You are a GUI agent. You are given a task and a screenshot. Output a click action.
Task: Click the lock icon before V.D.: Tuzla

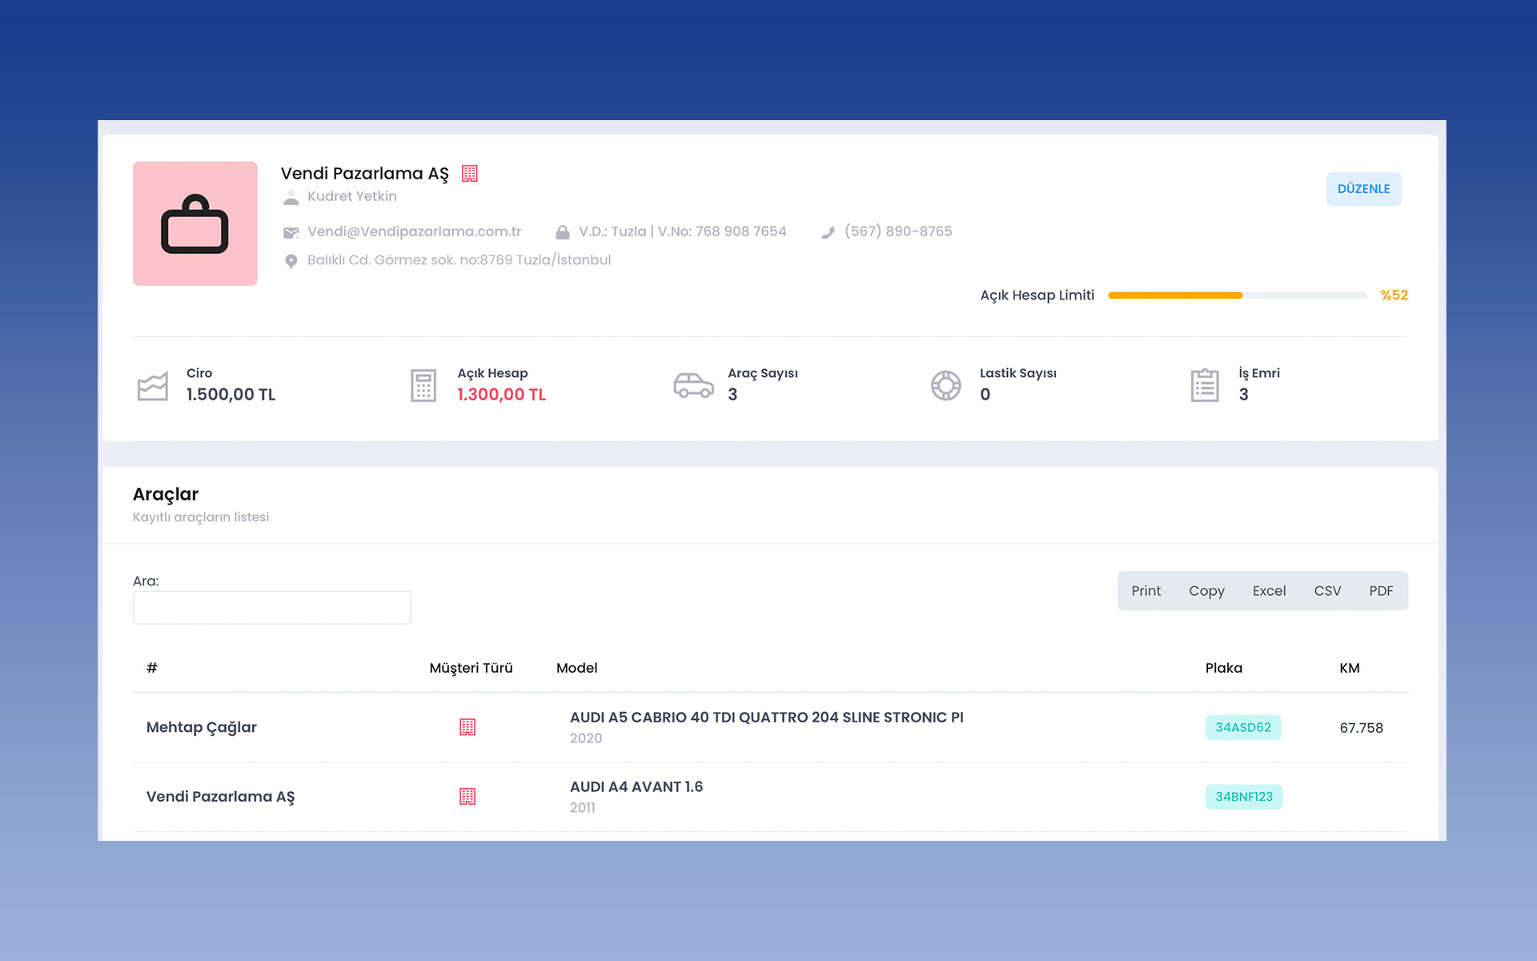point(563,232)
